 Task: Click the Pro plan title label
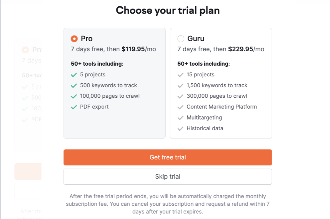click(x=87, y=39)
